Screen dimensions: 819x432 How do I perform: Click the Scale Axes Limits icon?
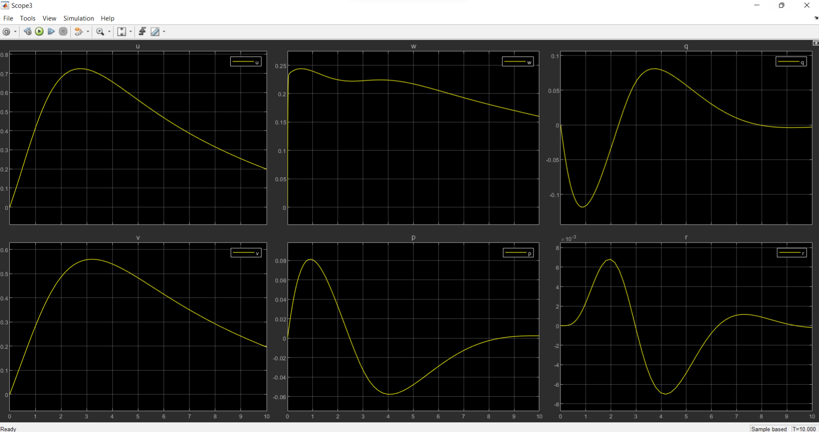(x=122, y=32)
